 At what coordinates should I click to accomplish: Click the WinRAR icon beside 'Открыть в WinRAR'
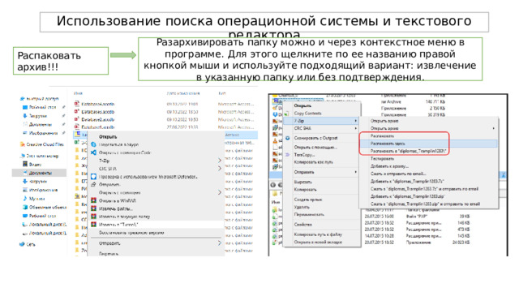(x=94, y=200)
